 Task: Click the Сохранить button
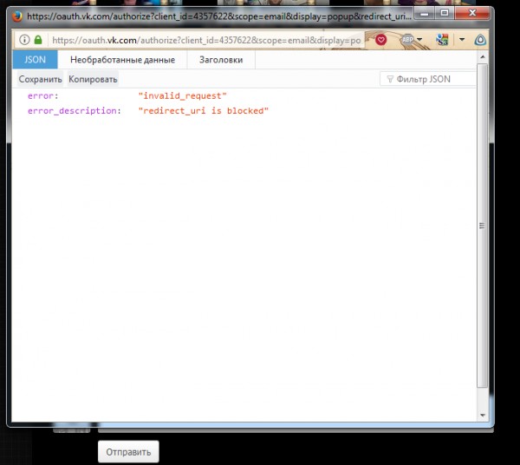coord(40,79)
